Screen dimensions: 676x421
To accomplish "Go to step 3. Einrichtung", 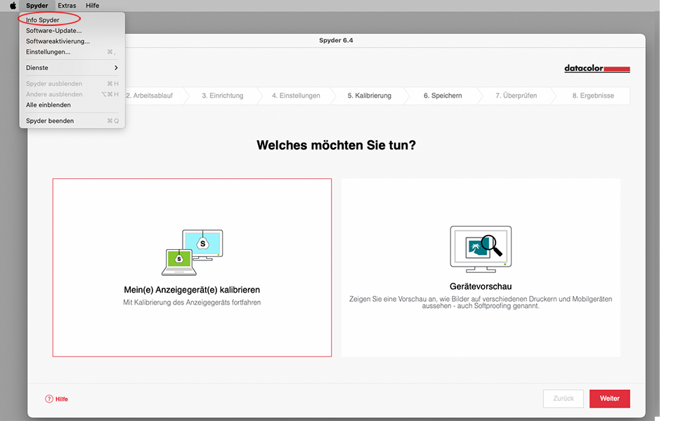I will 222,96.
